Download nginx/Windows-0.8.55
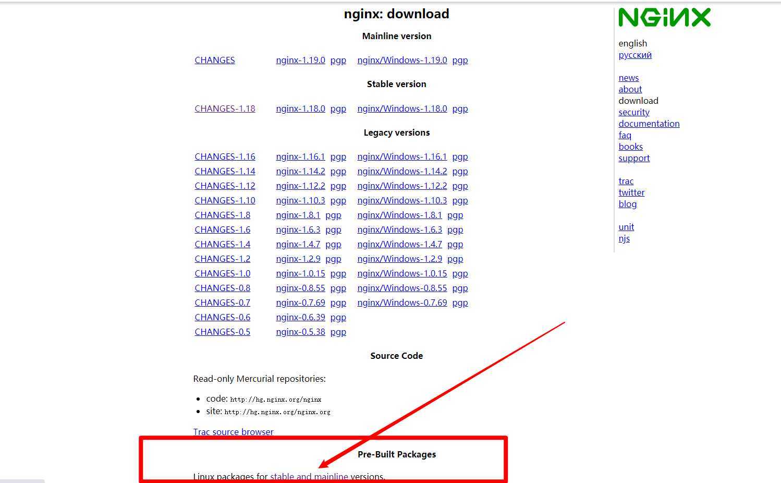Image resolution: width=781 pixels, height=483 pixels. click(402, 288)
